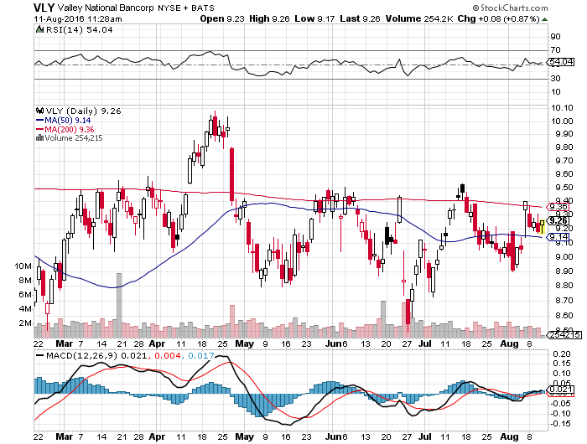Click the RSI(14) legend line icon
The width and height of the screenshot is (587, 444).
click(x=39, y=28)
